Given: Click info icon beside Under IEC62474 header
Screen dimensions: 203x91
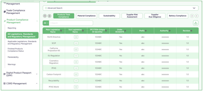Looking at the screenshot, I should [x=125, y=31].
